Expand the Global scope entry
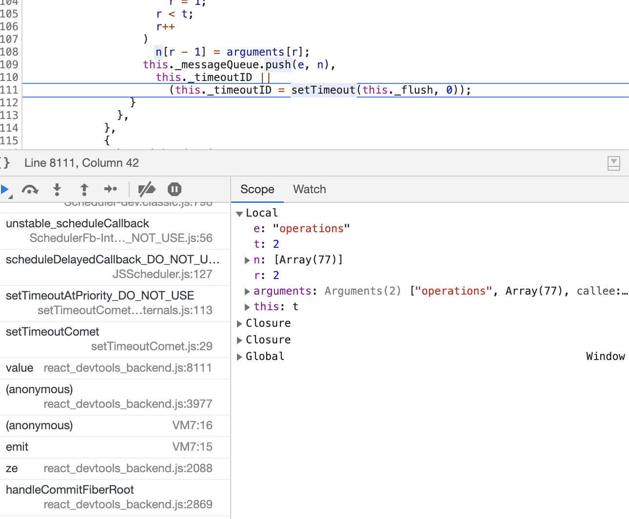The height and width of the screenshot is (519, 629). point(239,356)
